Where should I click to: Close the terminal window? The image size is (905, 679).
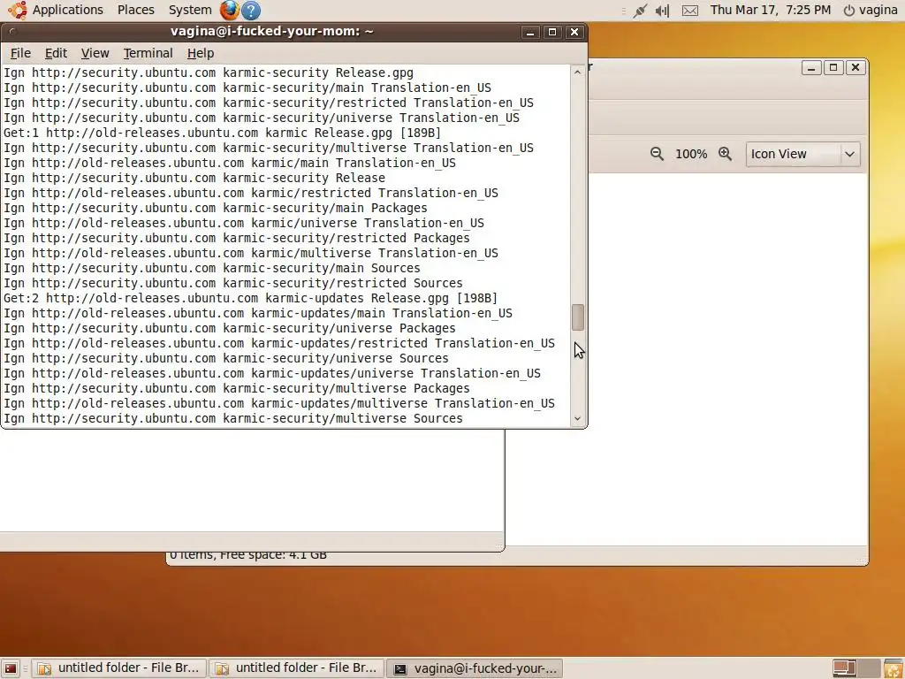point(574,32)
